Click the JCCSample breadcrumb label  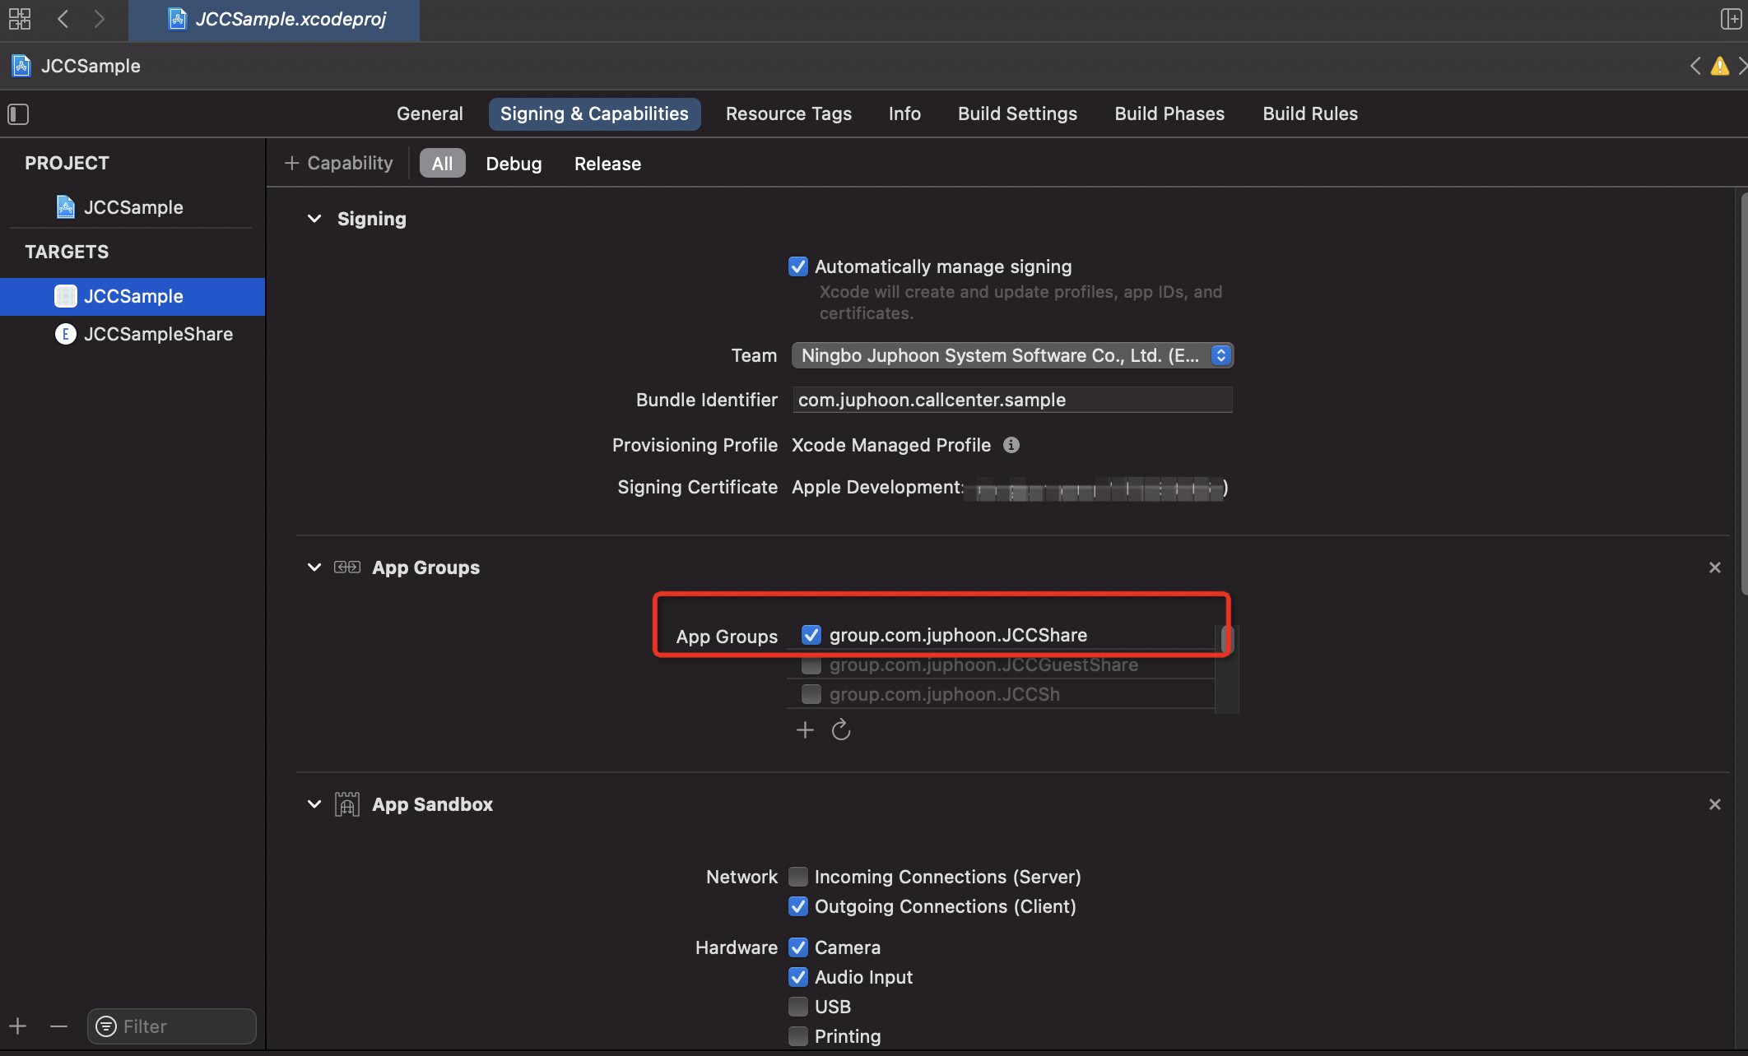click(91, 66)
